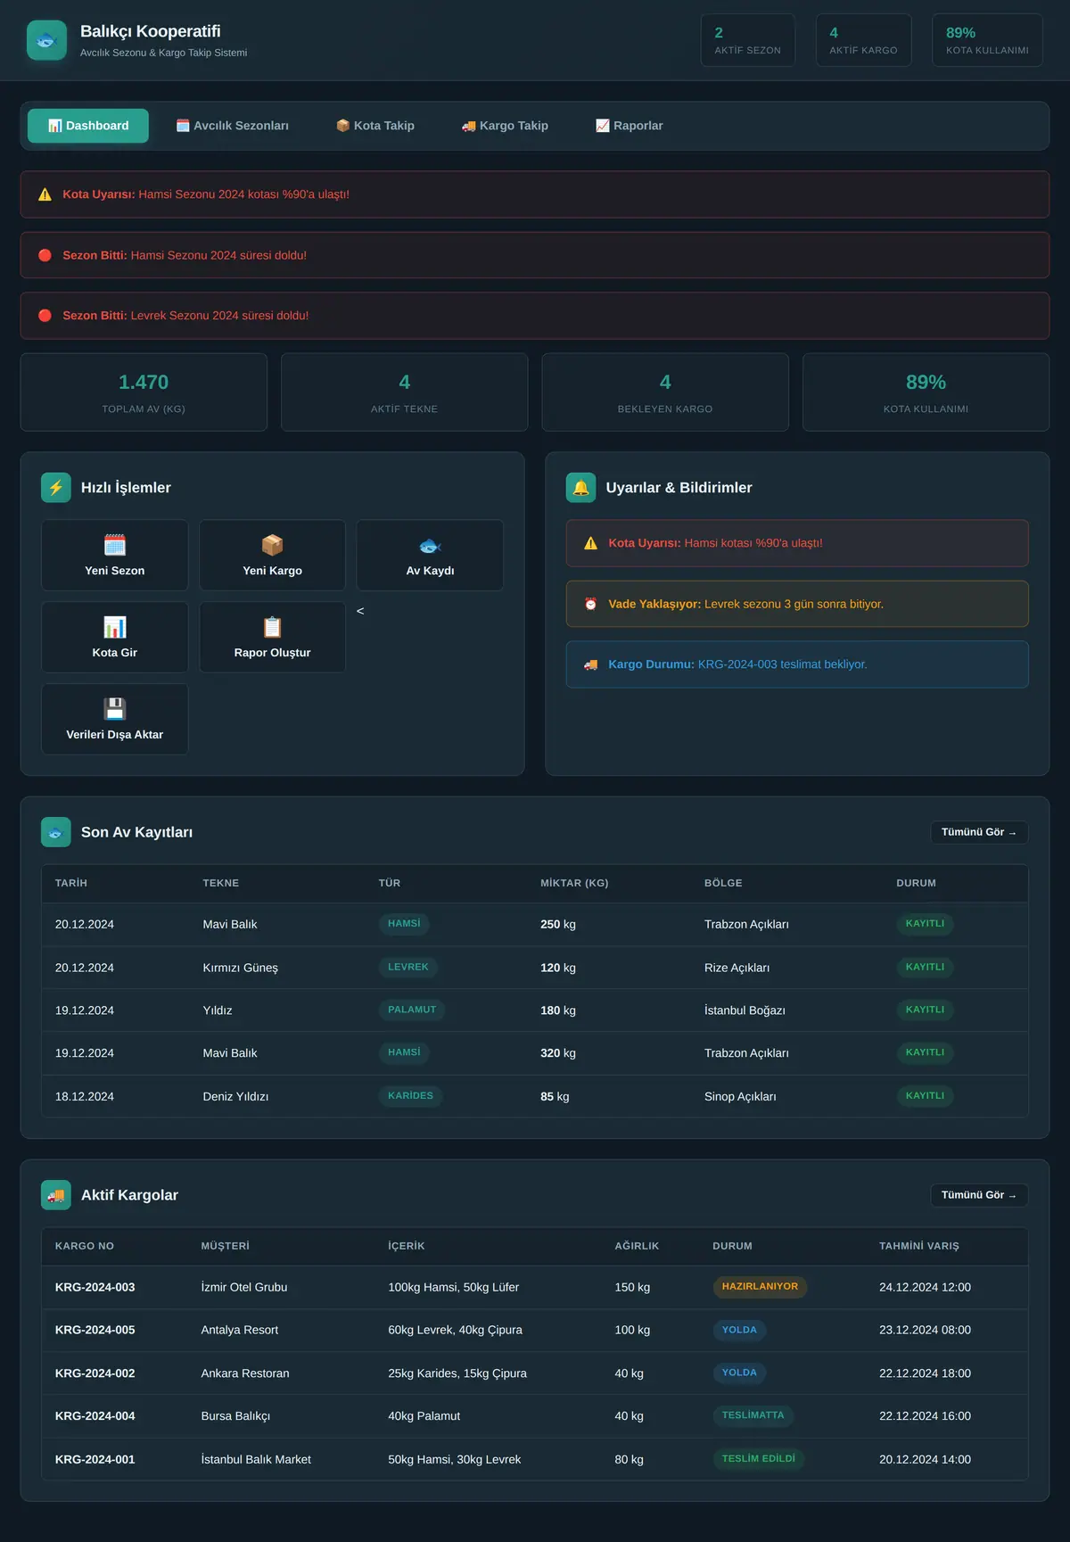The image size is (1070, 1542).
Task: Open Av Kaydı fish quick action
Action: point(430,555)
